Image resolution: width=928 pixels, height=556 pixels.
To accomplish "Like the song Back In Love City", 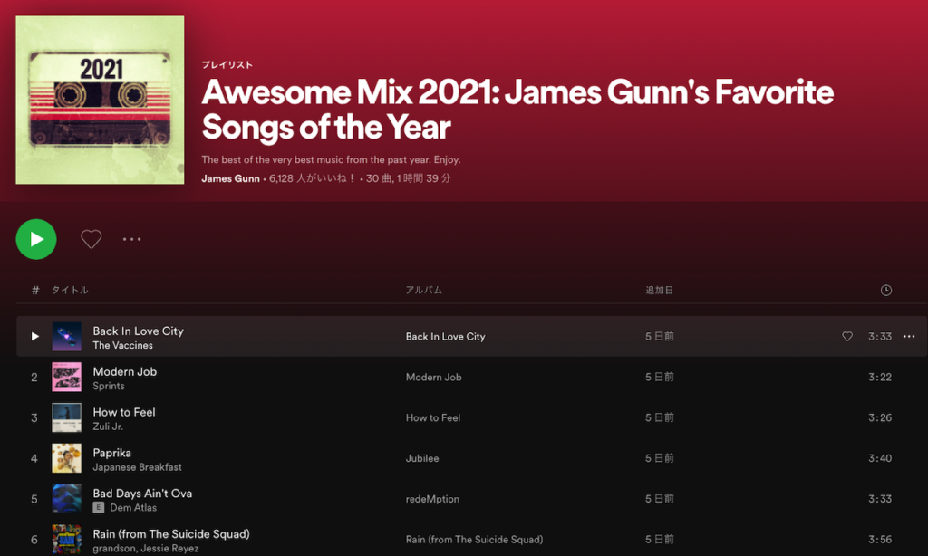I will coord(847,336).
